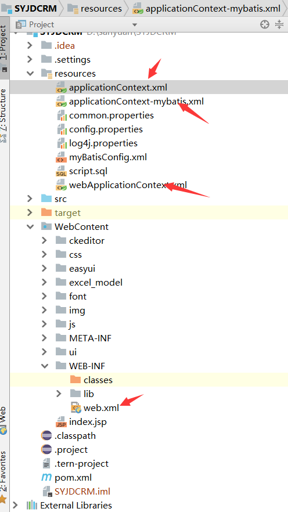Click the common.properties file icon
This screenshot has height=512, width=288.
62,116
